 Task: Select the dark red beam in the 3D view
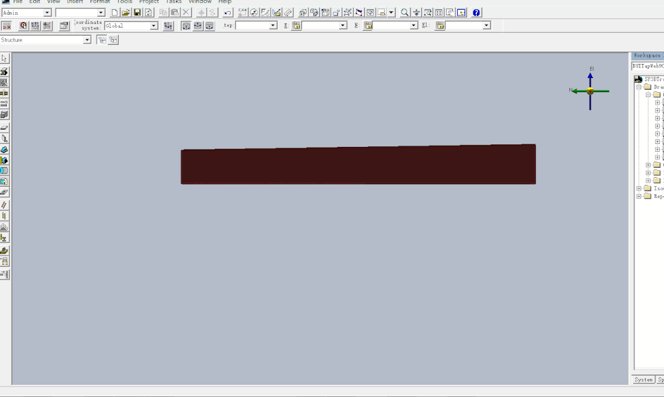tap(358, 165)
